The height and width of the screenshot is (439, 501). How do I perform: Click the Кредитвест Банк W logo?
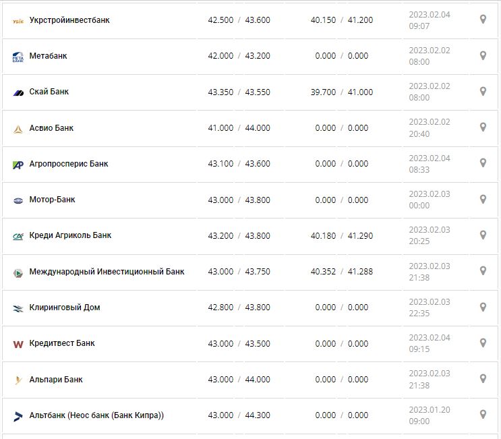(18, 344)
